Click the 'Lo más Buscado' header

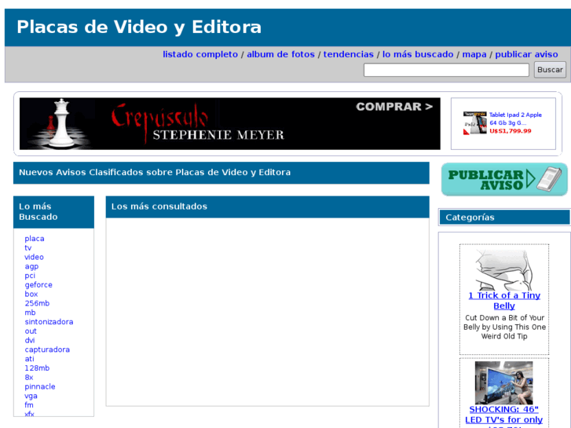(x=53, y=212)
